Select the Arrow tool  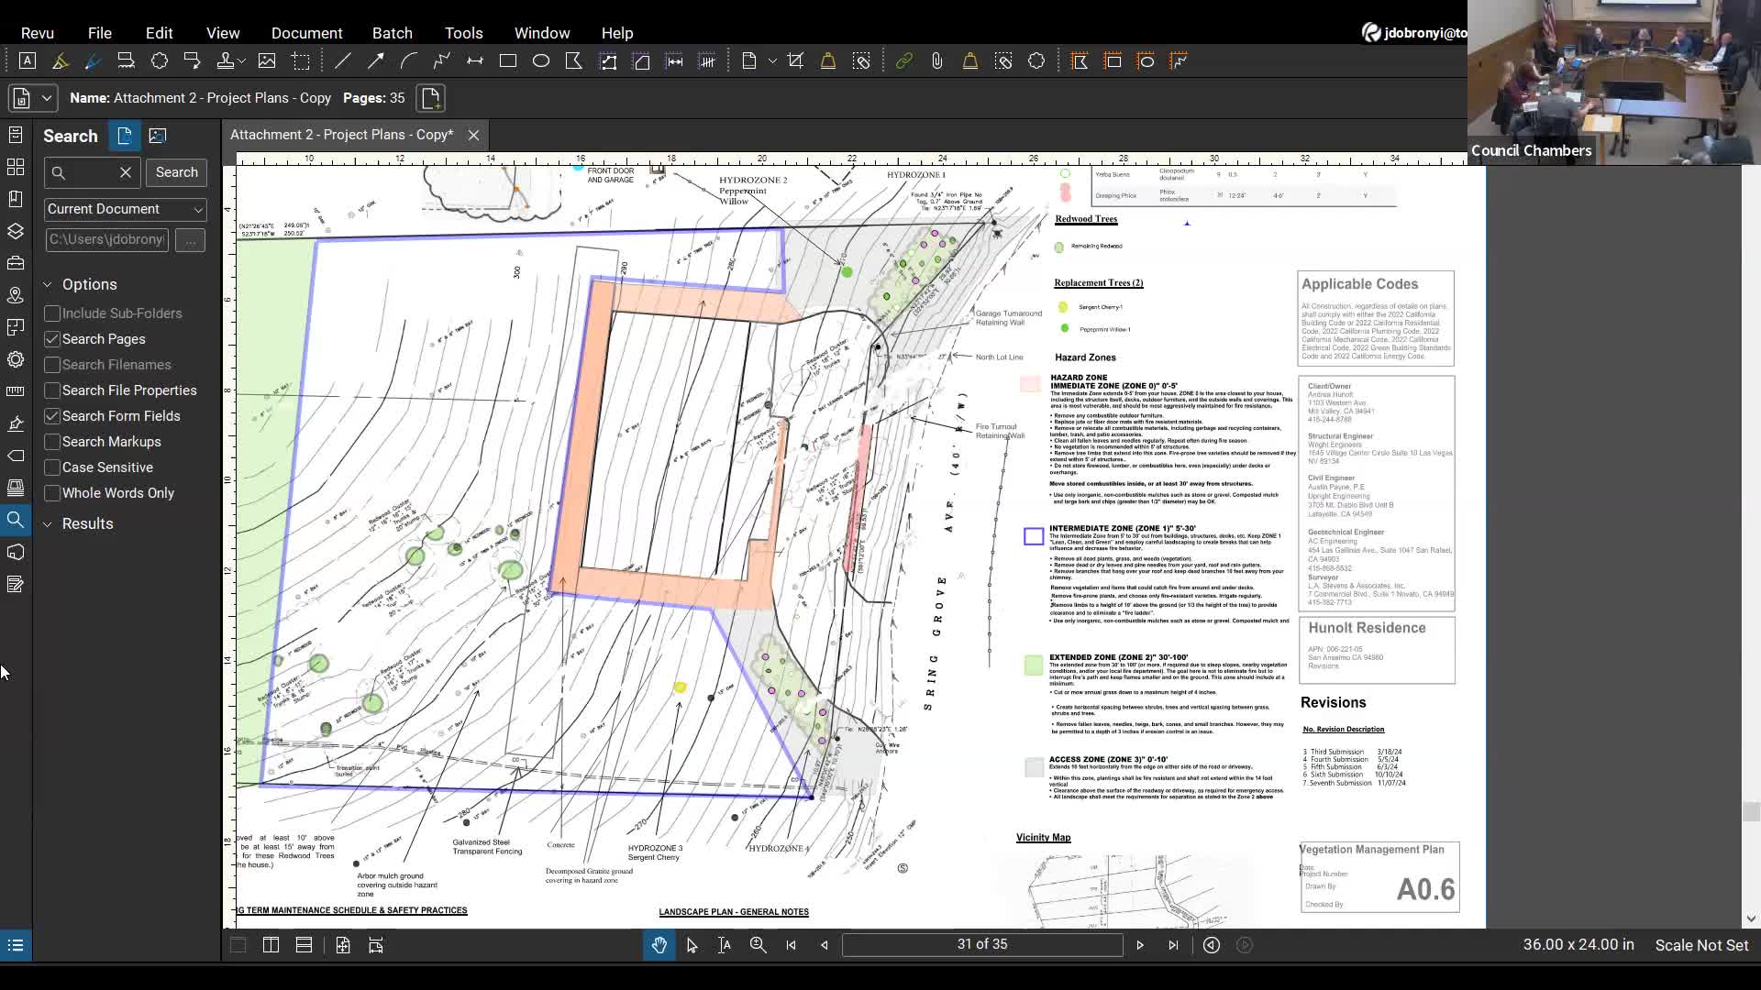tap(376, 61)
